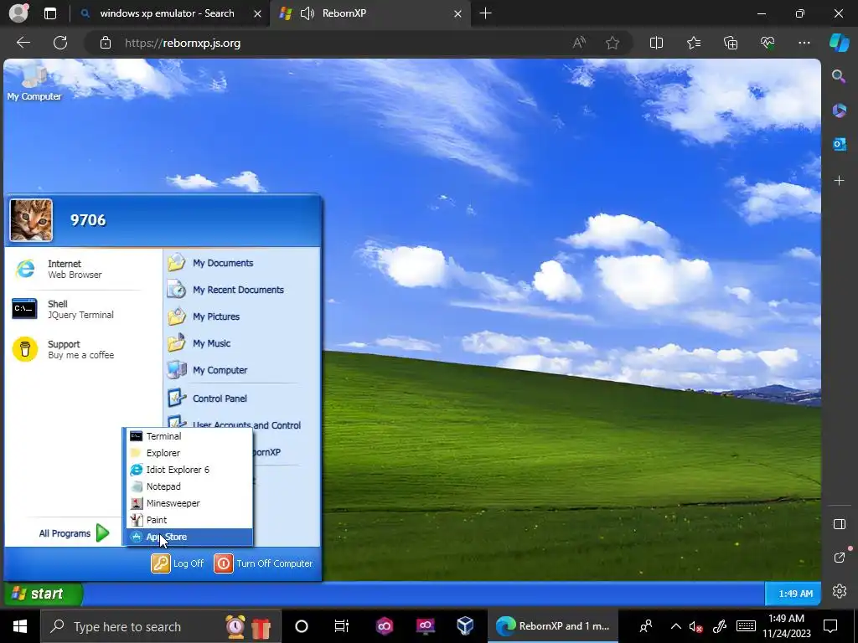Open Shell JQuery Terminal entry
Screen dimensions: 858x643
64,309
